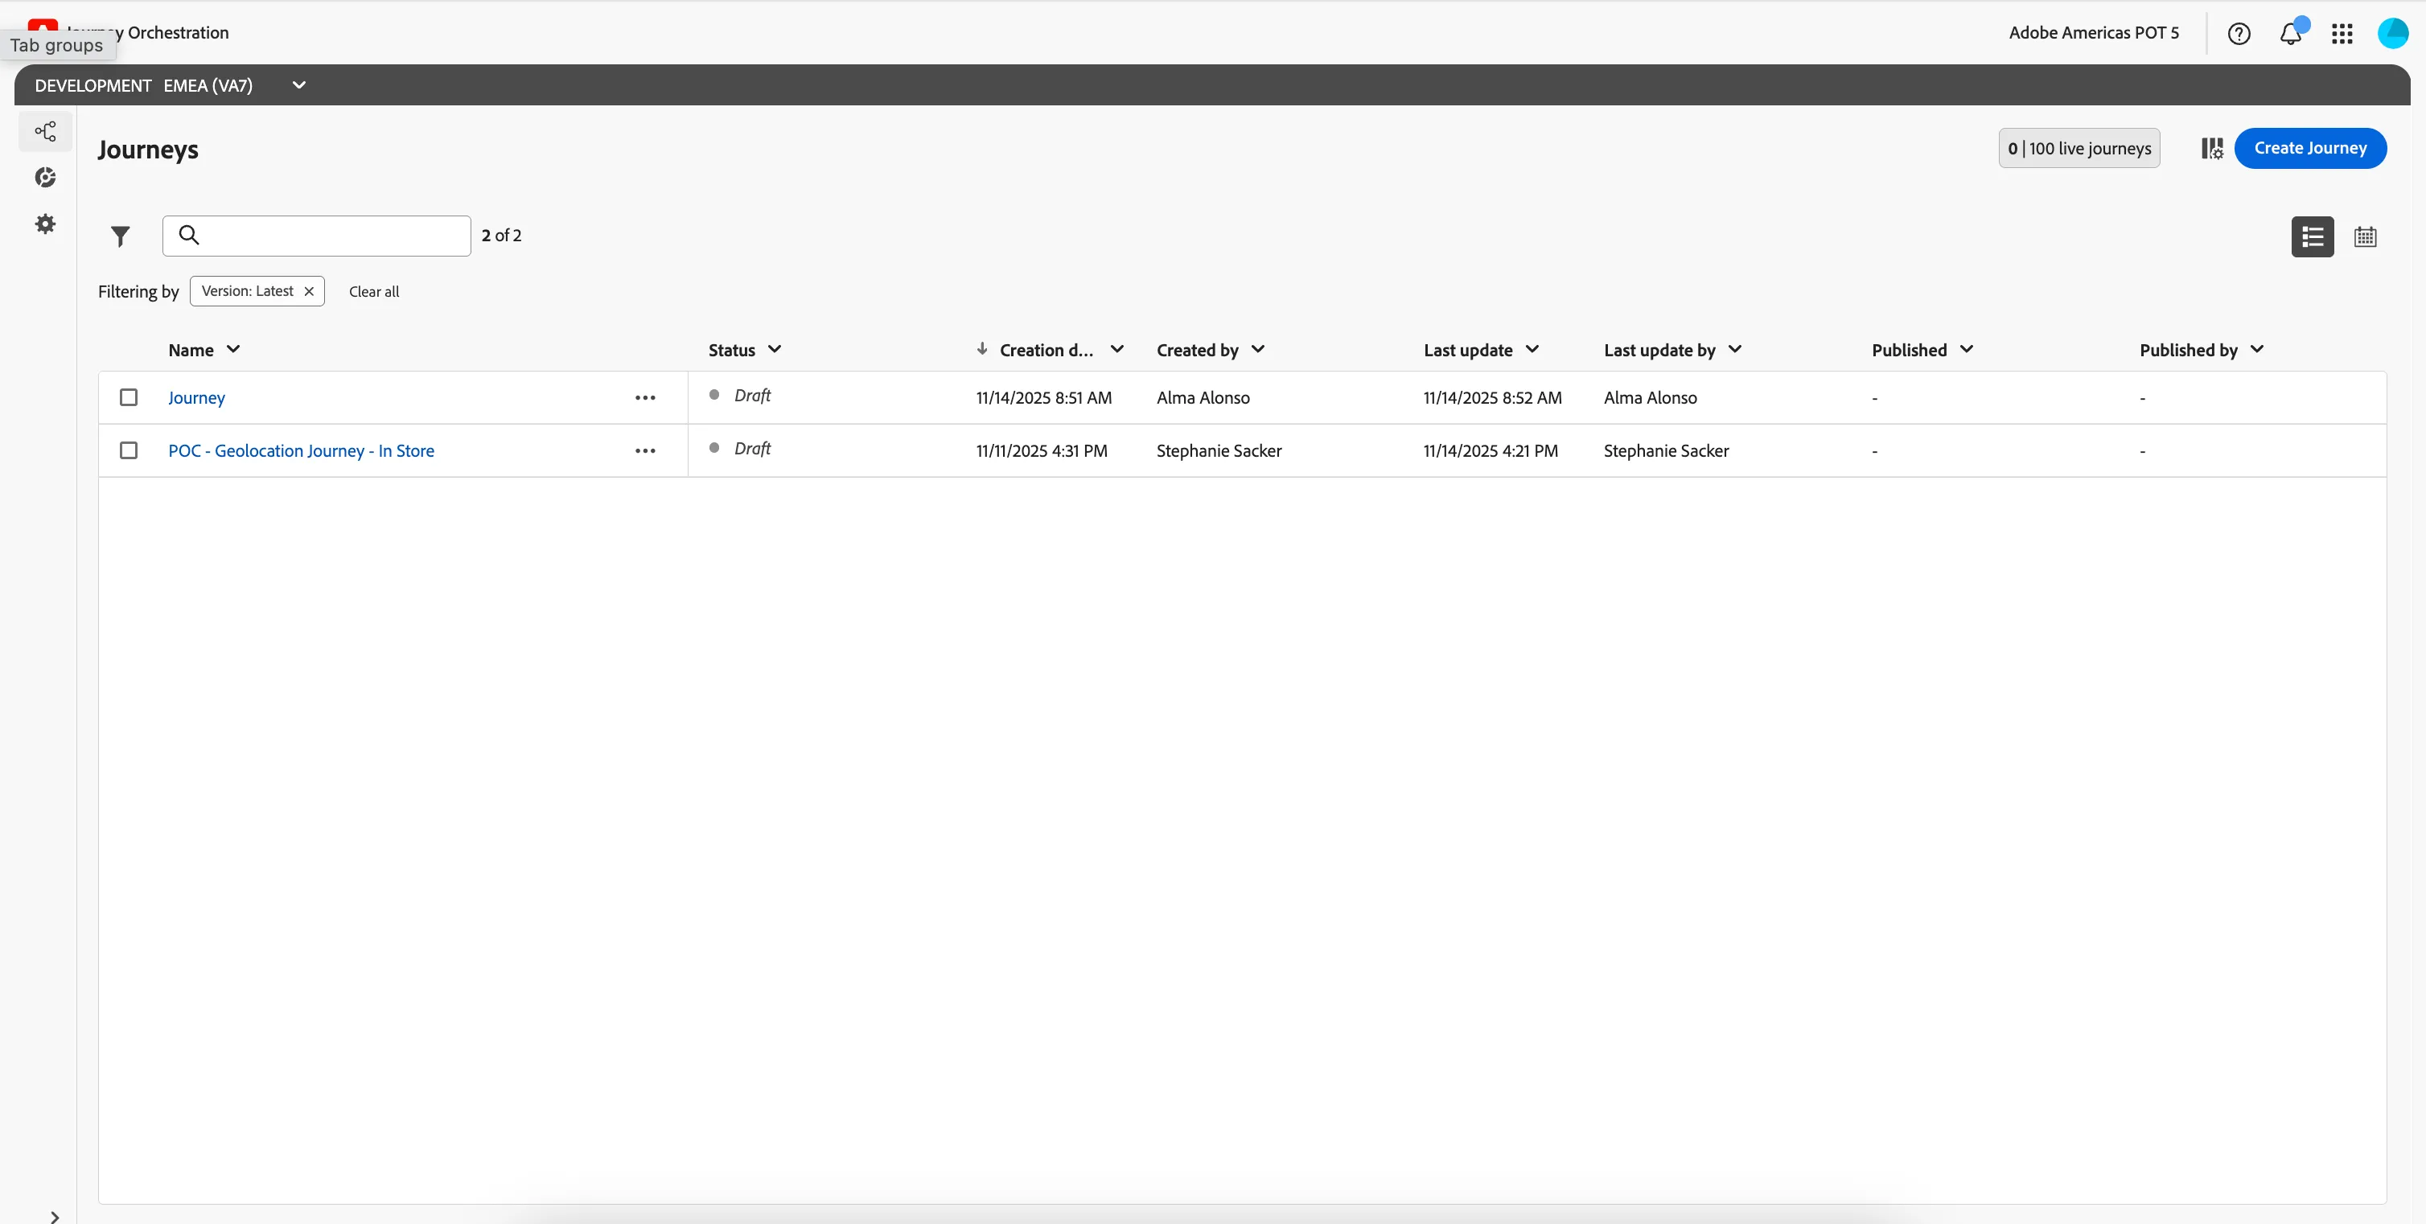The width and height of the screenshot is (2426, 1224).
Task: Open the DEVELOPMENT EMEA sandbox dropdown
Action: pos(298,84)
